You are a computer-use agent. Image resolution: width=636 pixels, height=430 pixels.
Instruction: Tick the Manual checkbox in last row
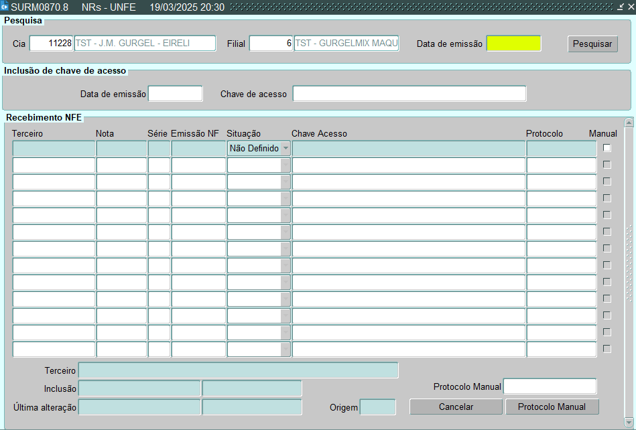pos(607,349)
